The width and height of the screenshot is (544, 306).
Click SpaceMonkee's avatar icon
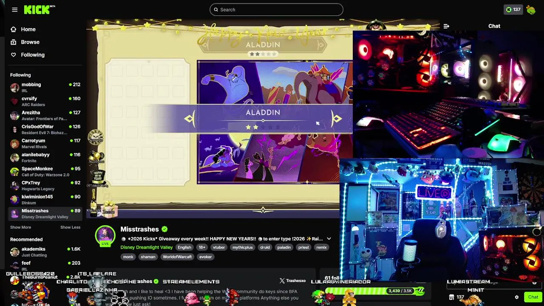click(15, 172)
